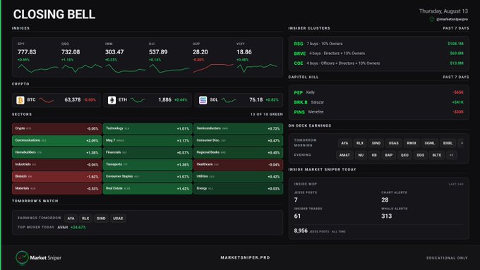
Task: Click the SOL green mini chart
Action: click(x=229, y=100)
